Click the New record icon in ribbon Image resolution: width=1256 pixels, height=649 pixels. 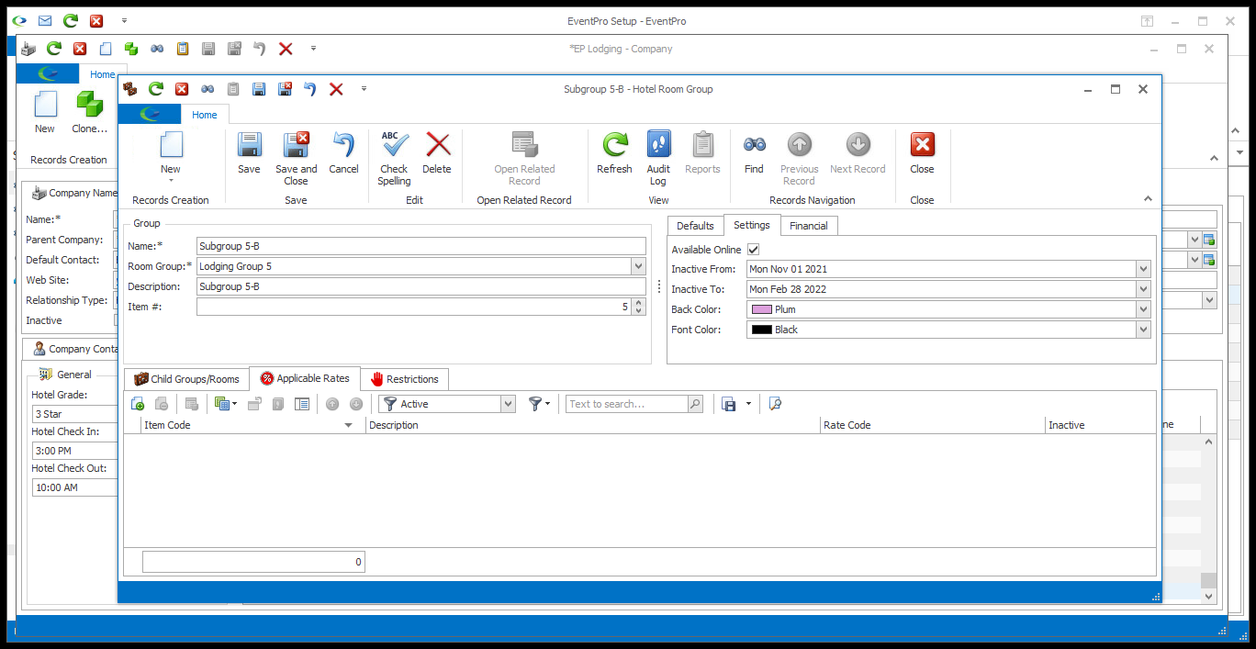coord(171,145)
